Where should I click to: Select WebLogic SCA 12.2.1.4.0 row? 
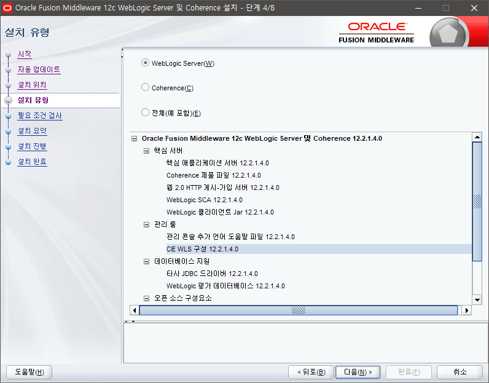205,200
